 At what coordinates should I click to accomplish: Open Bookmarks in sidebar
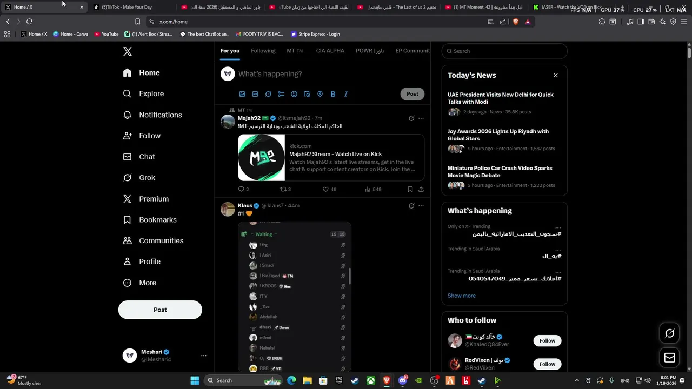(x=150, y=220)
